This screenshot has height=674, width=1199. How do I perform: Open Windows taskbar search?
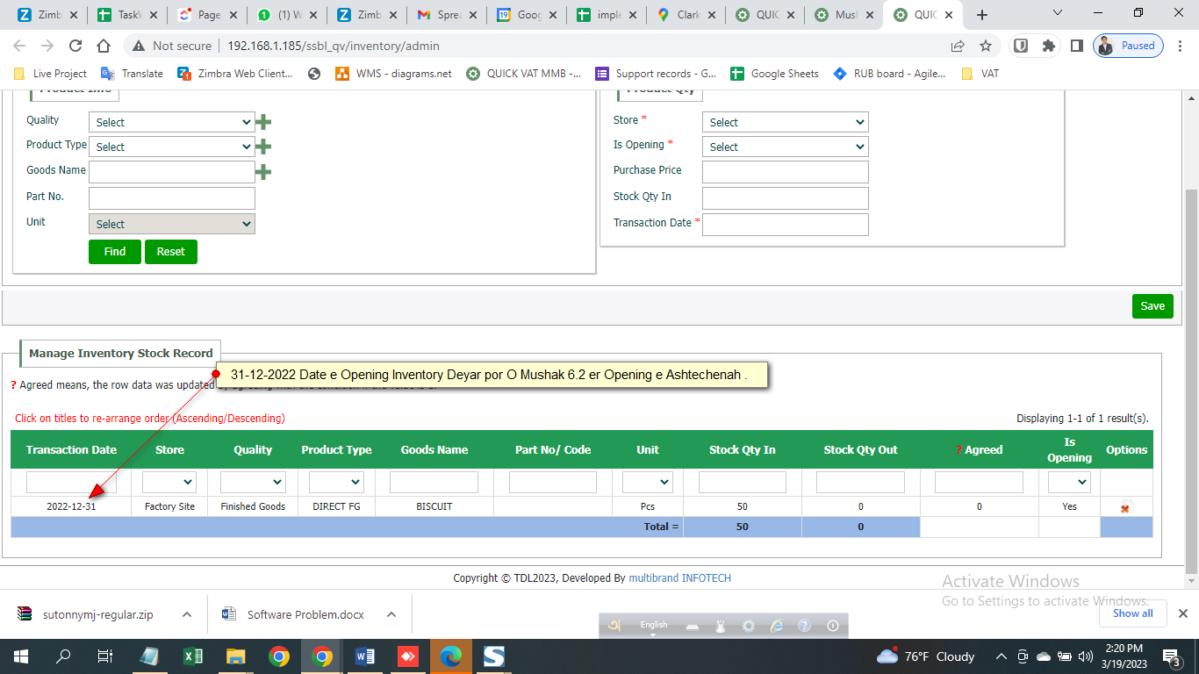coord(64,656)
